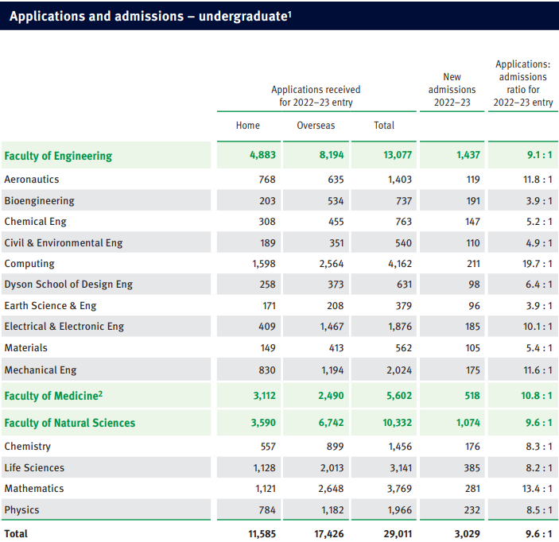Click the Applications and admissions title heading
559x542 pixels.
150,16
